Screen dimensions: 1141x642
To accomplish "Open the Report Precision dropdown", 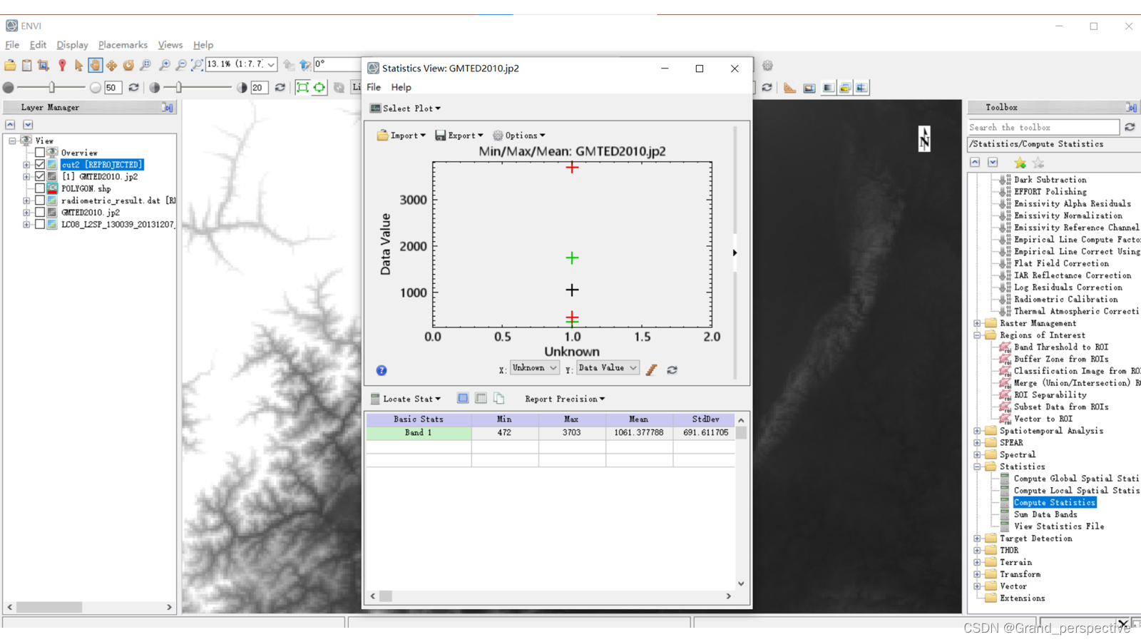I will [565, 399].
